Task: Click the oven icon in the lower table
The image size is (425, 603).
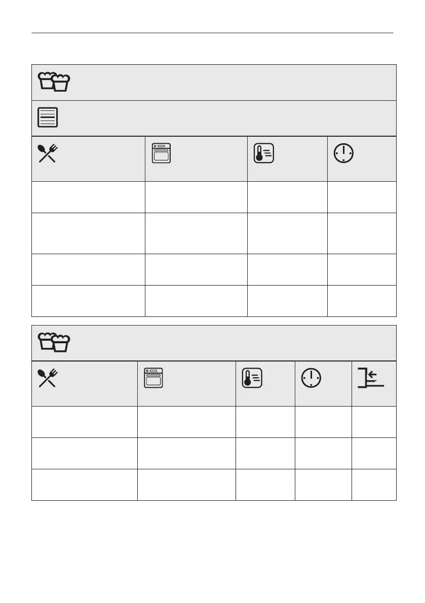Action: [153, 378]
